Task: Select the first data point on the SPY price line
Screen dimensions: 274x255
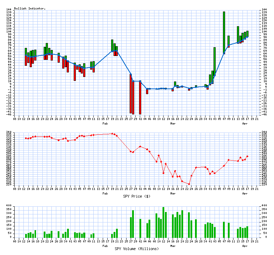Action: pyautogui.click(x=26, y=138)
